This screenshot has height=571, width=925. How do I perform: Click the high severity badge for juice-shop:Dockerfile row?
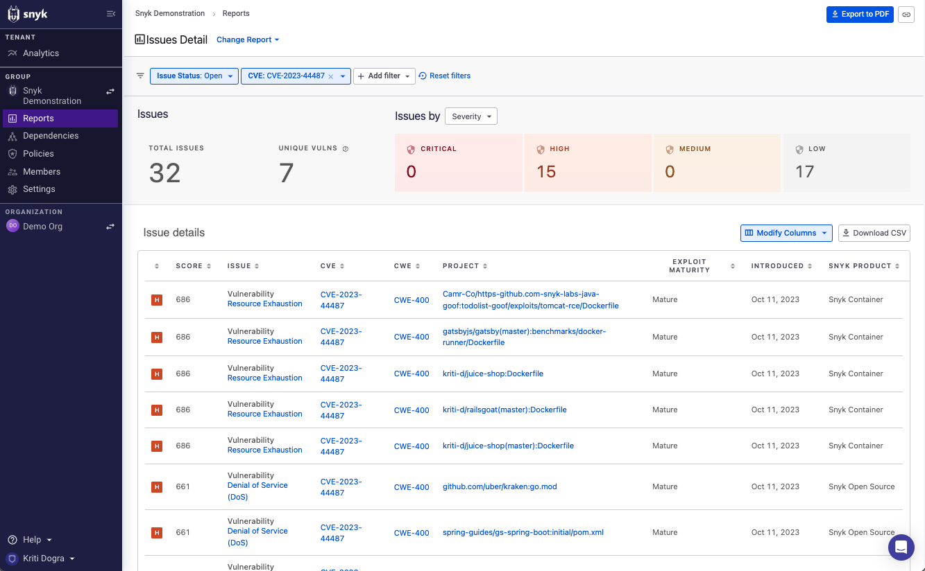click(157, 374)
